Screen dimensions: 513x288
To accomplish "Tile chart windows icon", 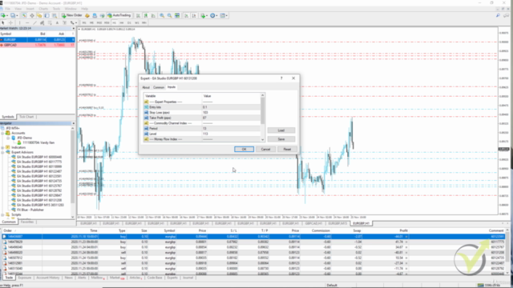I will tap(177, 15).
